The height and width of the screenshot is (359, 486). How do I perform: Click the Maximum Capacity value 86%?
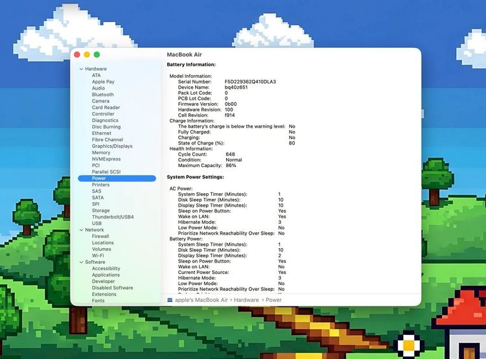(x=231, y=165)
